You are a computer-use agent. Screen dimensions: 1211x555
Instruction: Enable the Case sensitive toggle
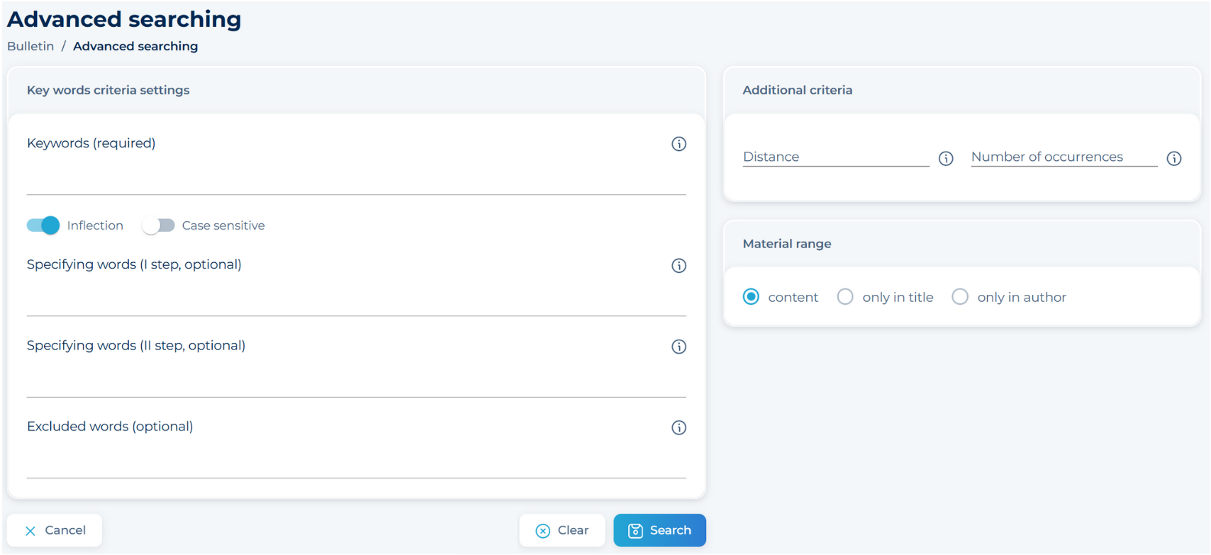click(x=158, y=225)
